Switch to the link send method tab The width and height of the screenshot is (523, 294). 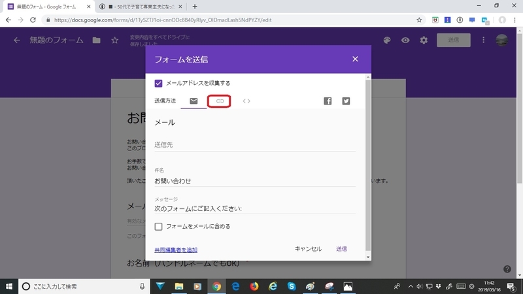pos(220,101)
